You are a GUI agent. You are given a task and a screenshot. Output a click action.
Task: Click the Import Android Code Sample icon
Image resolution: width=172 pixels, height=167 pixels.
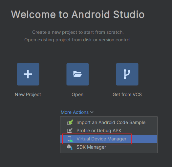[70, 122]
